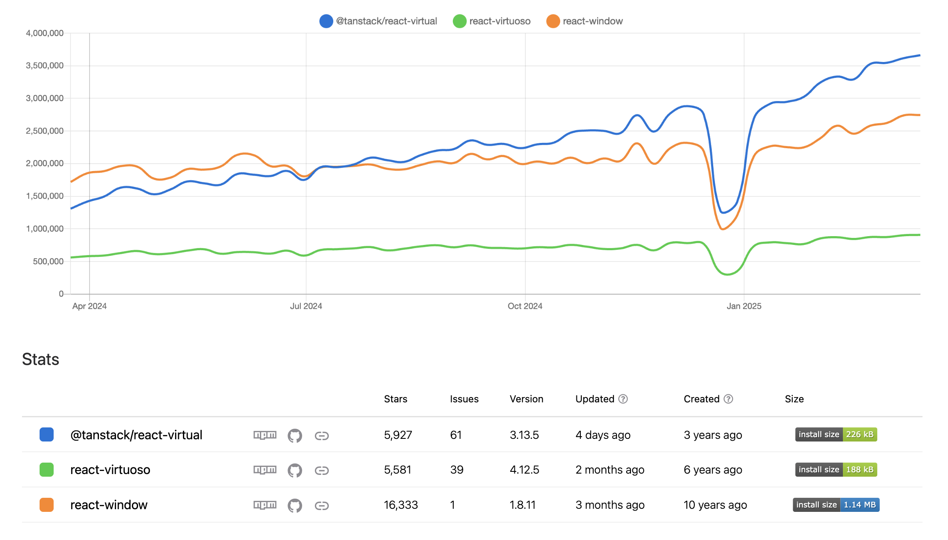Click blue swatch in @tanstack/react-virtual row

click(x=47, y=434)
